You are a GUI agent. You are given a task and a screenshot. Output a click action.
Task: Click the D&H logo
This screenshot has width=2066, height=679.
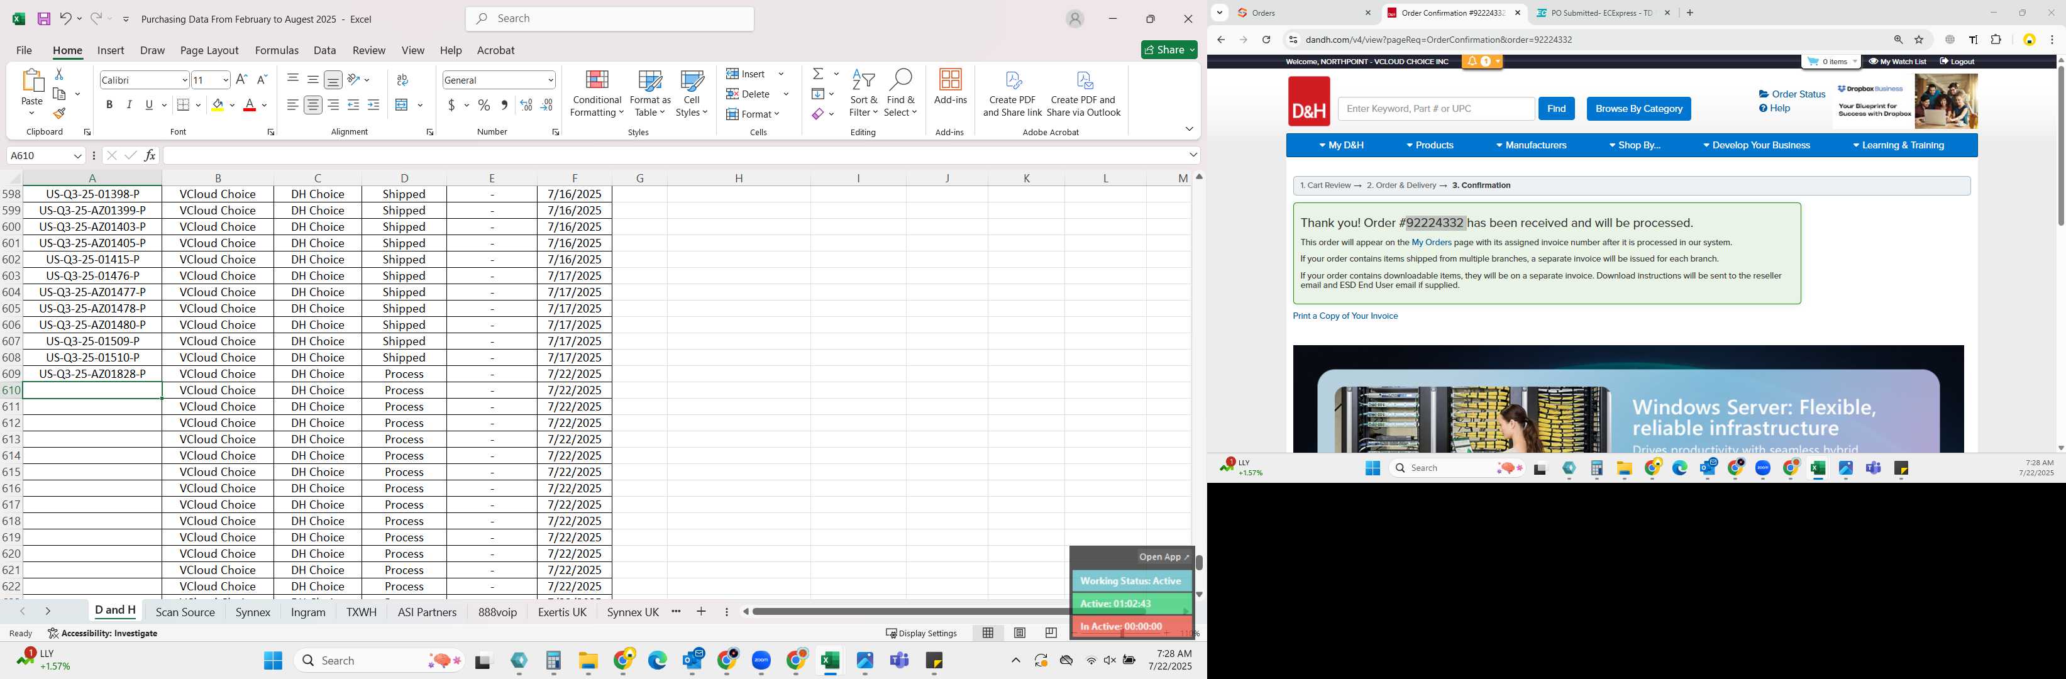coord(1309,101)
